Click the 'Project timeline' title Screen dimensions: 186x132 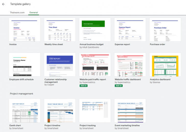click(52, 125)
